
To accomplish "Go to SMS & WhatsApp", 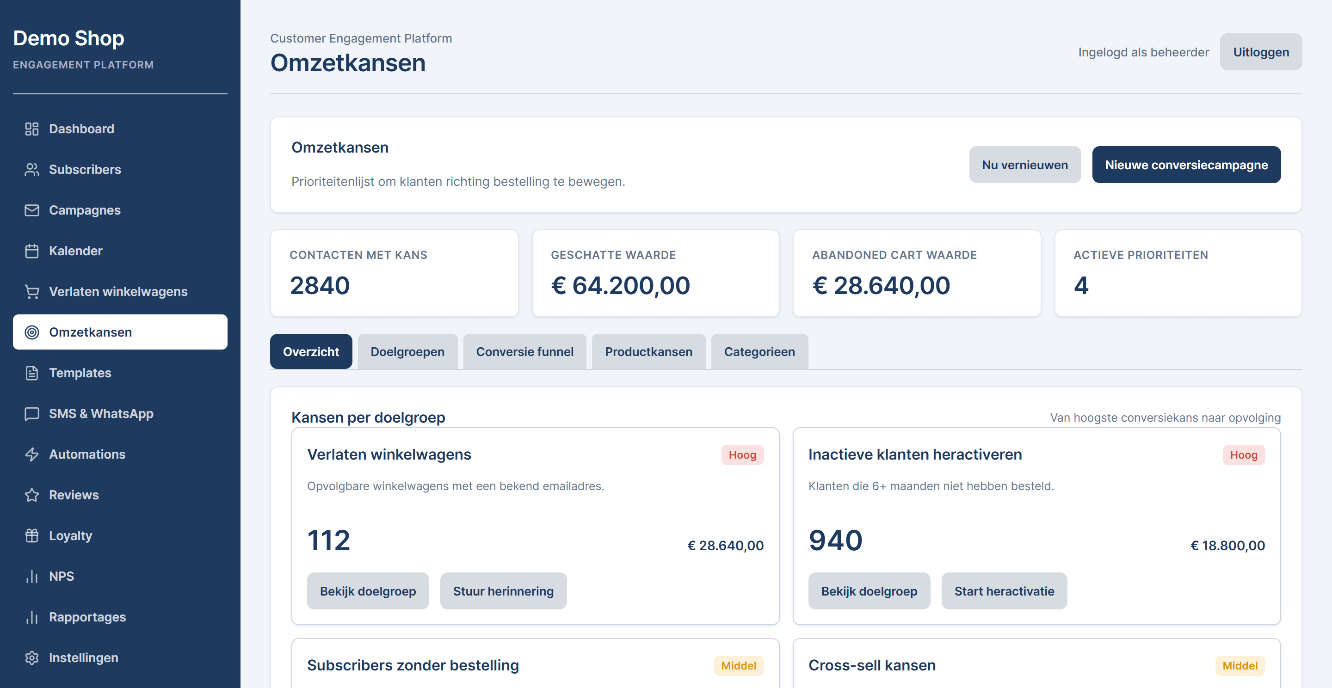I will tap(120, 413).
